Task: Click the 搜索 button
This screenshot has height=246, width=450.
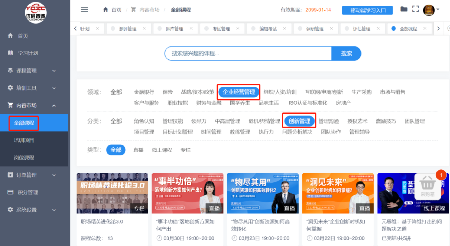Action: coord(346,54)
